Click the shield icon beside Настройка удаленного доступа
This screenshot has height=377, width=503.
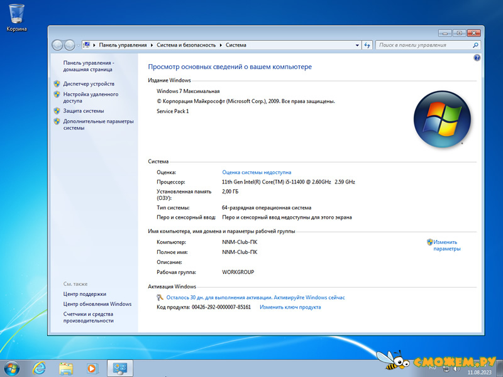(x=57, y=94)
